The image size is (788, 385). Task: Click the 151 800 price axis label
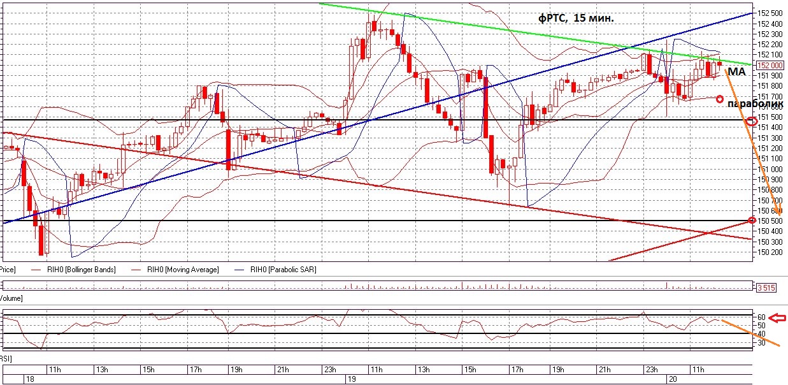click(771, 85)
